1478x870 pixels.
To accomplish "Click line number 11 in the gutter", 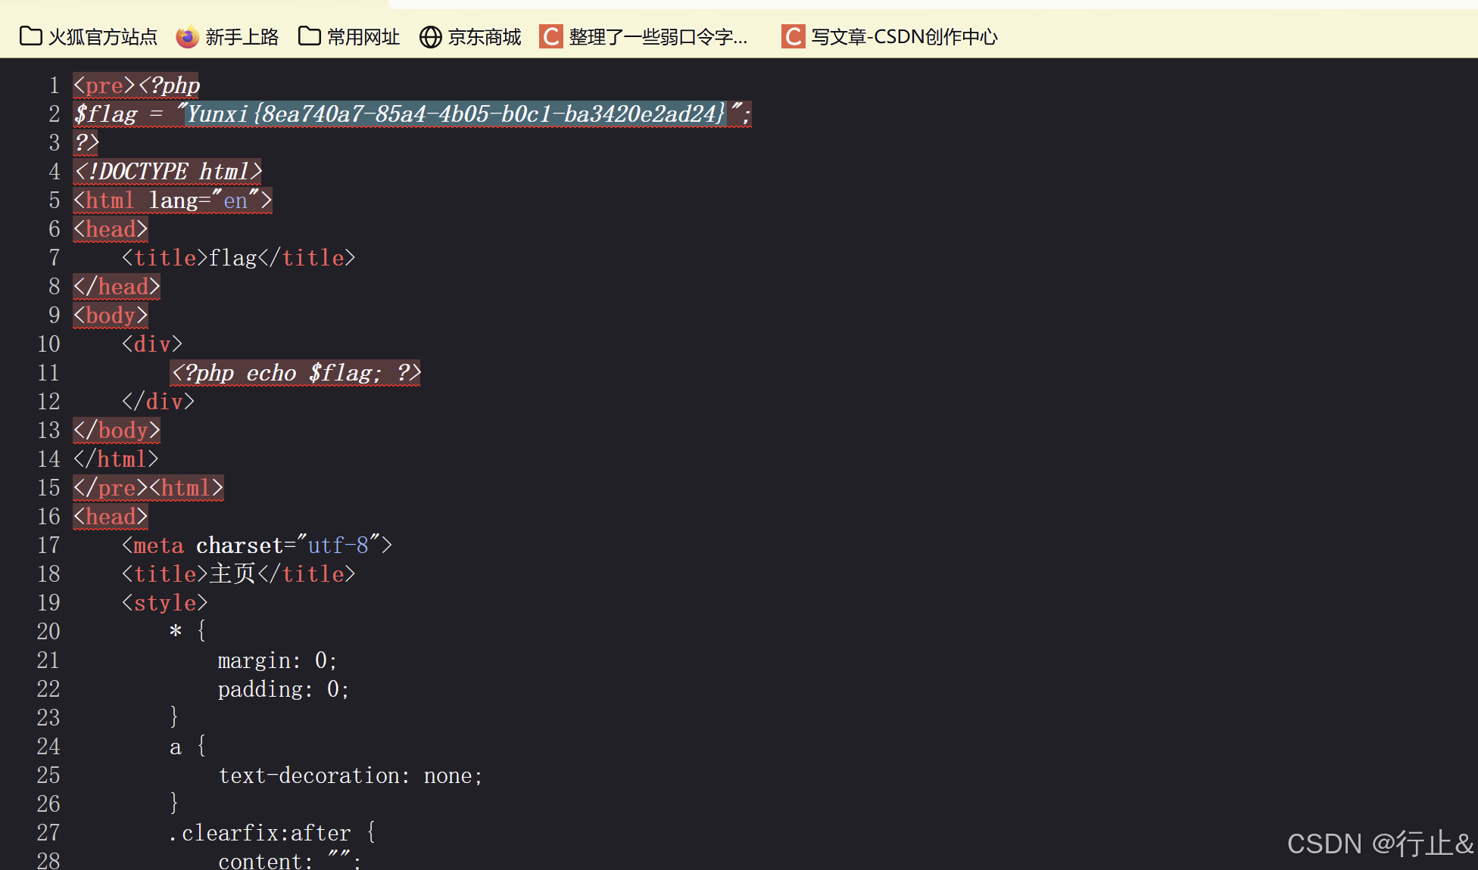I will click(x=48, y=373).
